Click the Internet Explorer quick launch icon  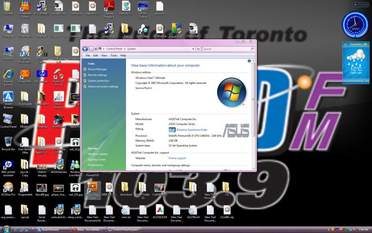click(x=16, y=230)
